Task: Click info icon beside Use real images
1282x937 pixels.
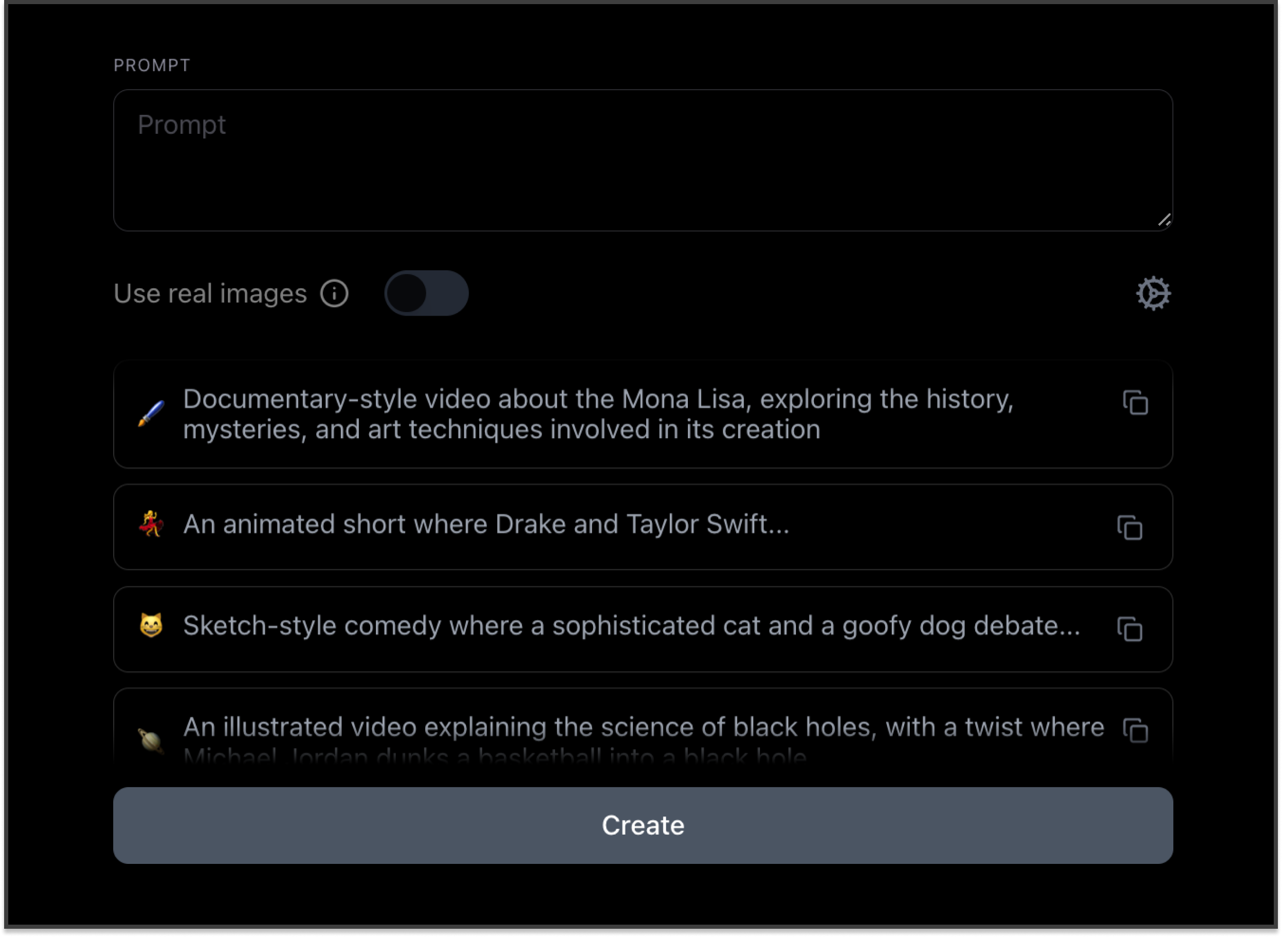Action: [334, 293]
